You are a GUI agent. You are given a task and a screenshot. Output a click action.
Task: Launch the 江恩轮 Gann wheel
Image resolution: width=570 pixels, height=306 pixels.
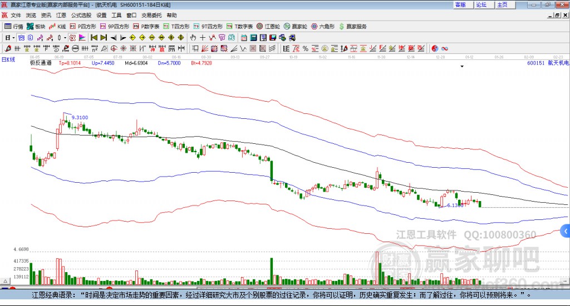(x=268, y=27)
